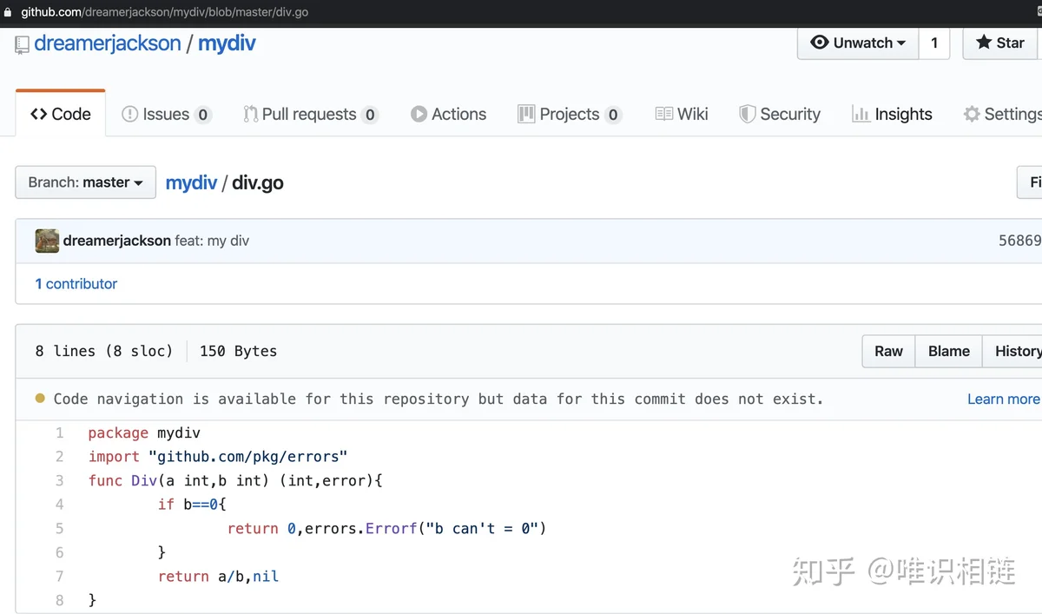Screen dimensions: 1042x614
Task: Click the Security shield icon
Action: [x=747, y=114]
